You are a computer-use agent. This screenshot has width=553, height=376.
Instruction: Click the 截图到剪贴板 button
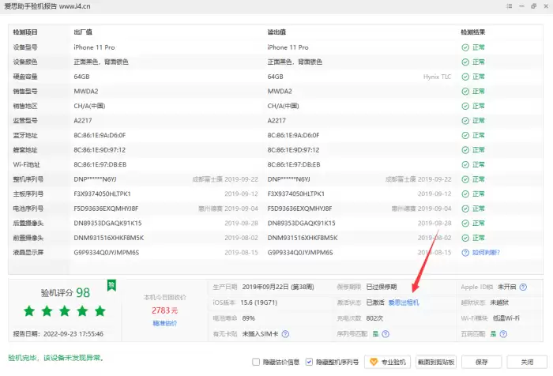point(436,362)
